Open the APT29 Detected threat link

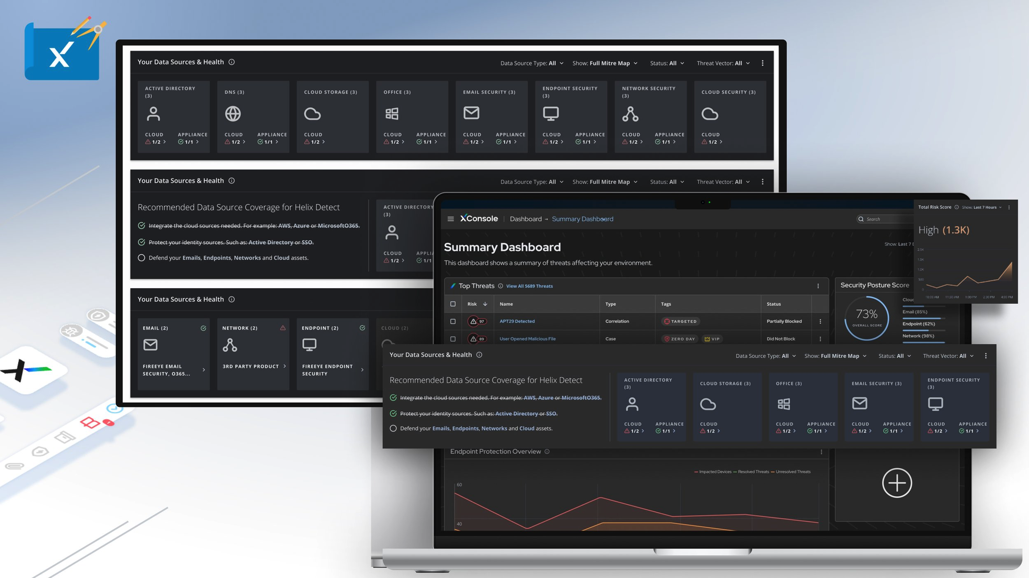[517, 321]
